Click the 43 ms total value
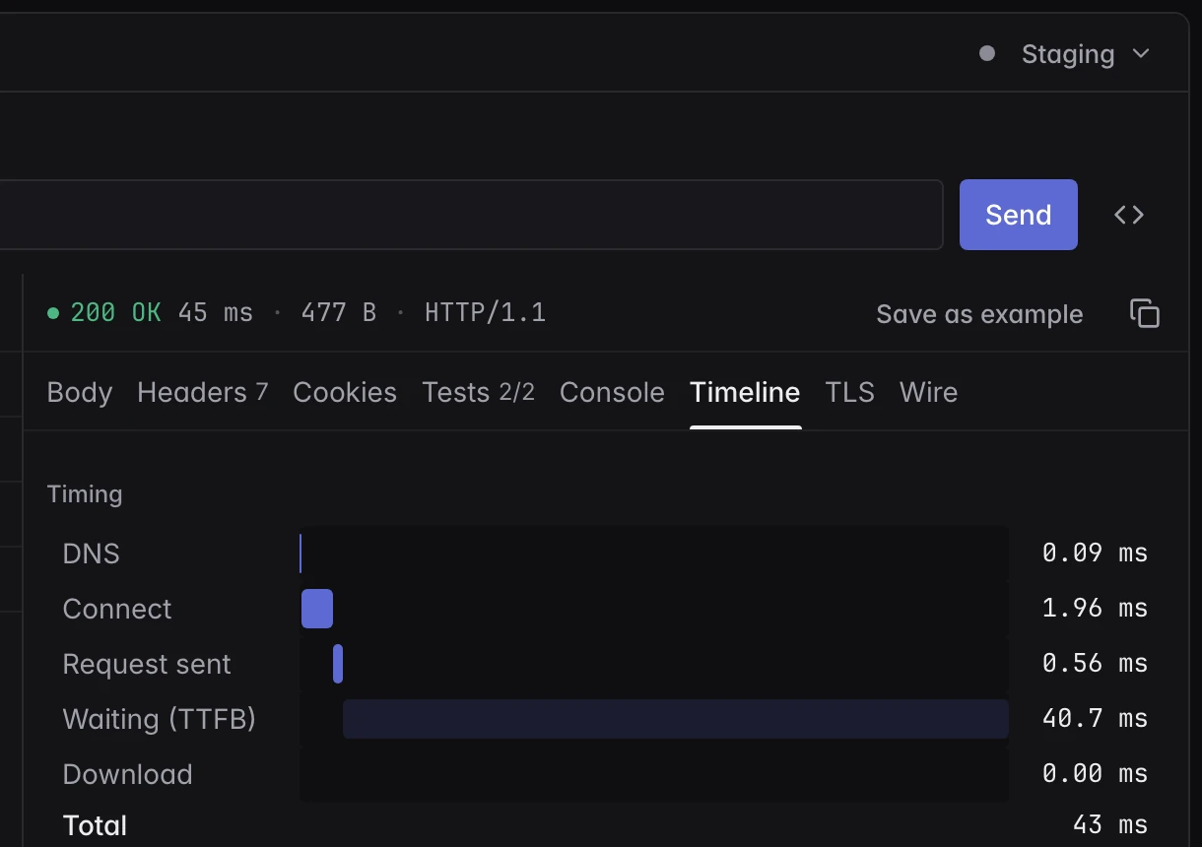 pos(1111,824)
